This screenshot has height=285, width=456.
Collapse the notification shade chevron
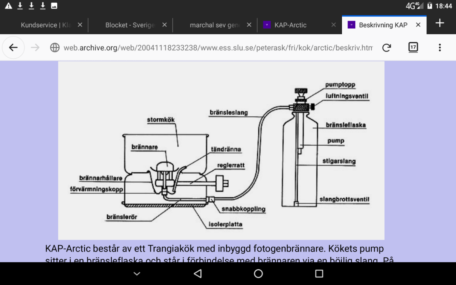(136, 274)
